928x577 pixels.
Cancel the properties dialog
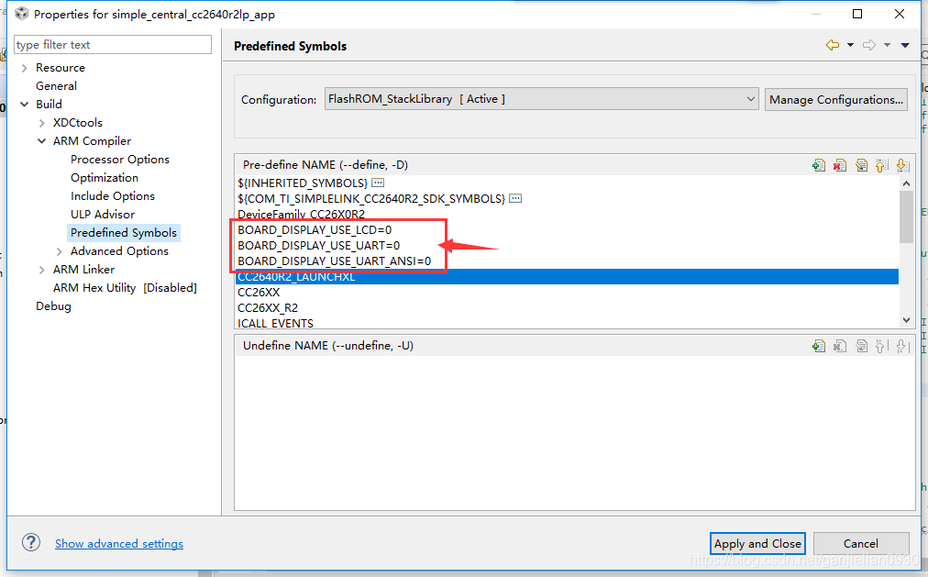861,543
